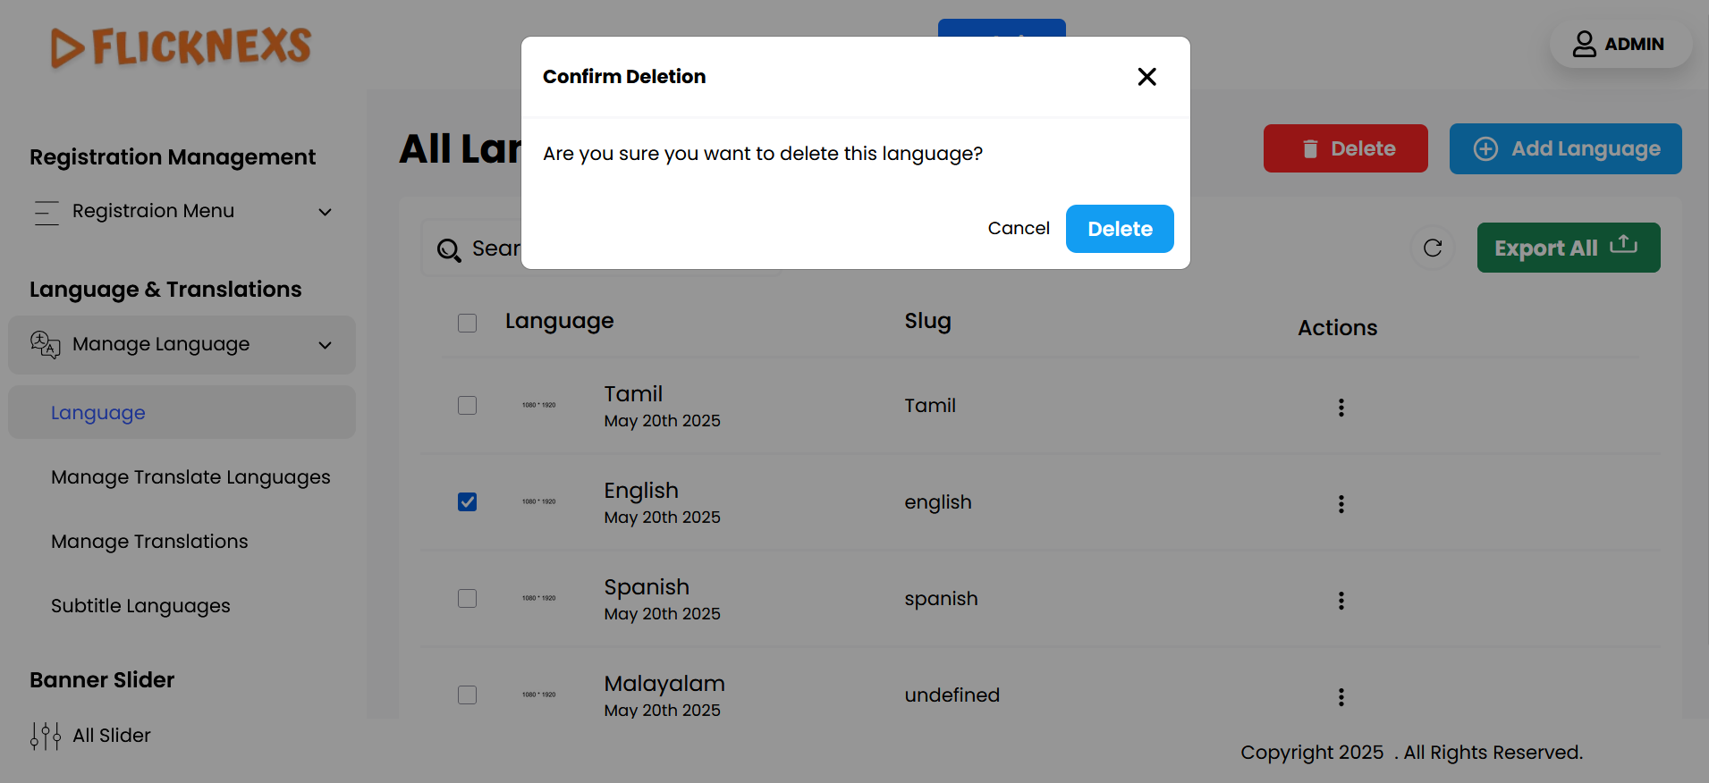Open the three-dot actions menu for English
The image size is (1709, 783).
(x=1341, y=504)
